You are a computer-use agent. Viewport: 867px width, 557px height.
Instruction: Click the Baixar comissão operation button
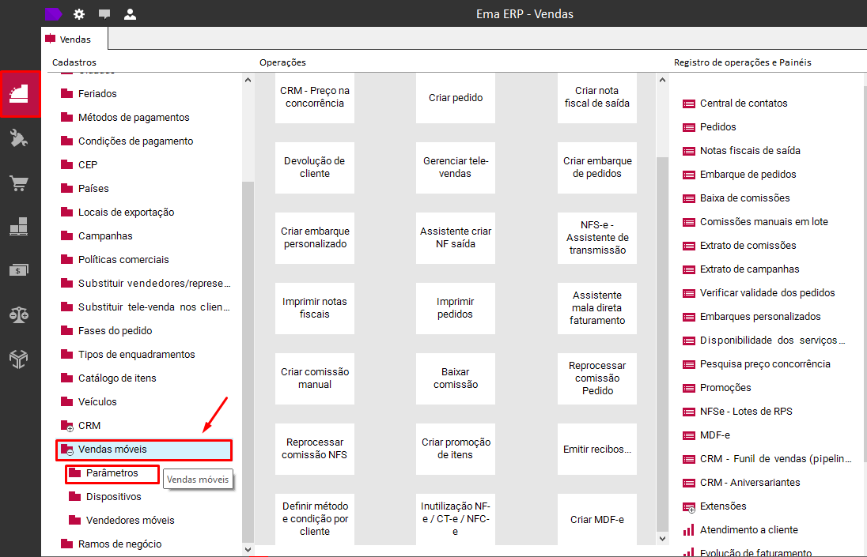pyautogui.click(x=456, y=378)
